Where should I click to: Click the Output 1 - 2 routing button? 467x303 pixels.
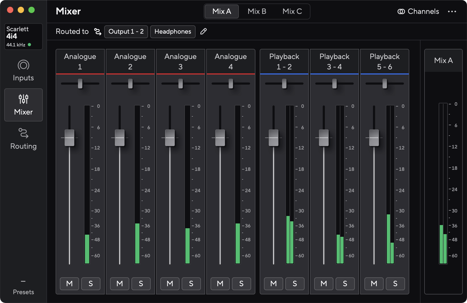click(126, 32)
